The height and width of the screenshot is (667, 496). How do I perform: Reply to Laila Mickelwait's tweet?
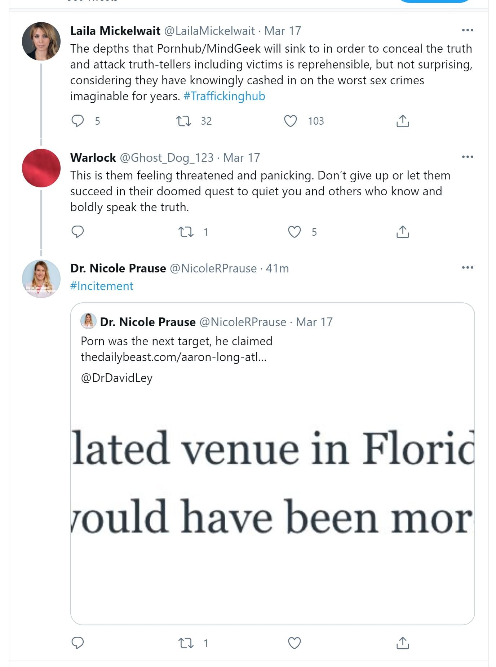point(77,121)
